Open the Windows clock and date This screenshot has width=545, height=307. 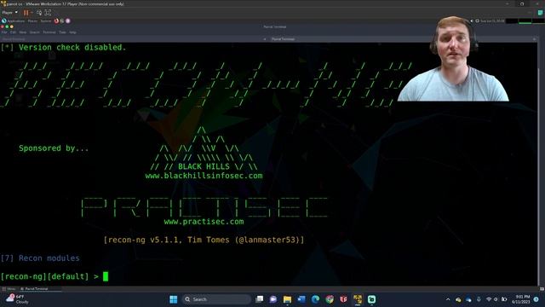[521, 299]
